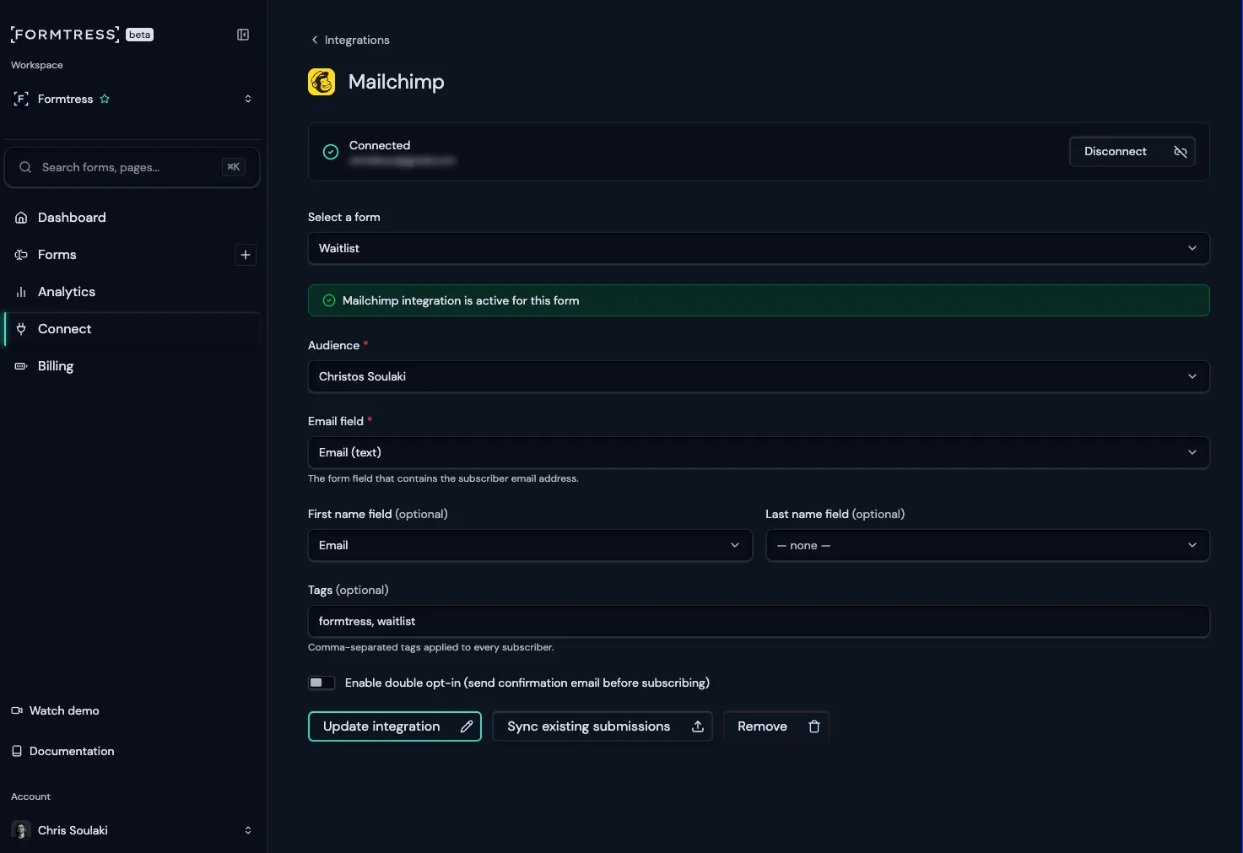Click the Connected green check icon
Screen dimensions: 1243x853
pos(331,152)
